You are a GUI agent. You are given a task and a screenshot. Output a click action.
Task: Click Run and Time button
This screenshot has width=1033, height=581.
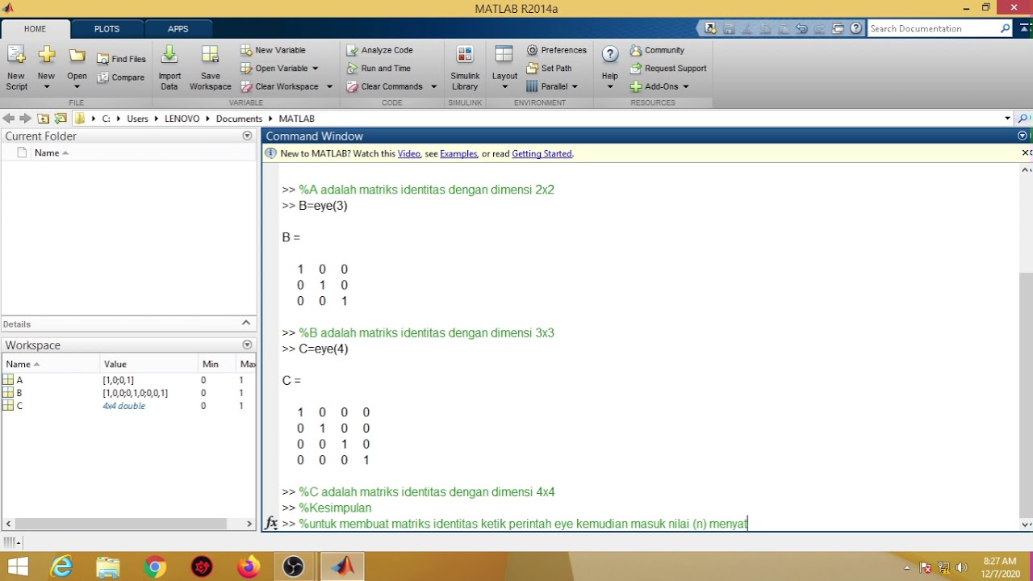click(x=378, y=69)
